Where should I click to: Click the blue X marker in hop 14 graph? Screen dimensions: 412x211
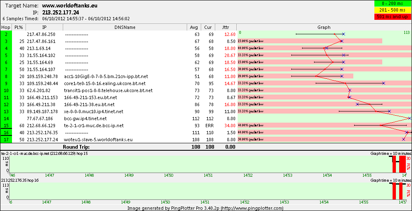coord(410,119)
